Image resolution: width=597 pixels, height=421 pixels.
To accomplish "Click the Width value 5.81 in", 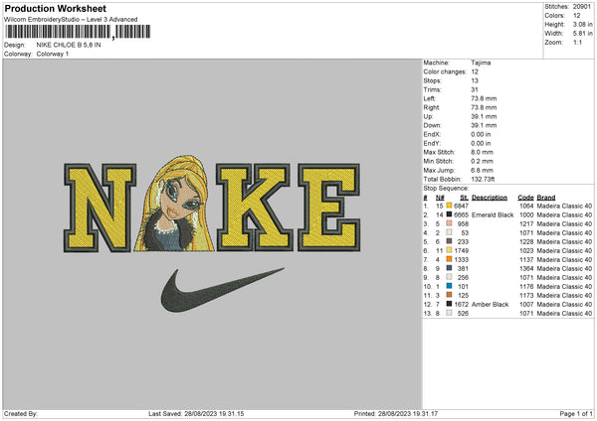I will (x=582, y=34).
